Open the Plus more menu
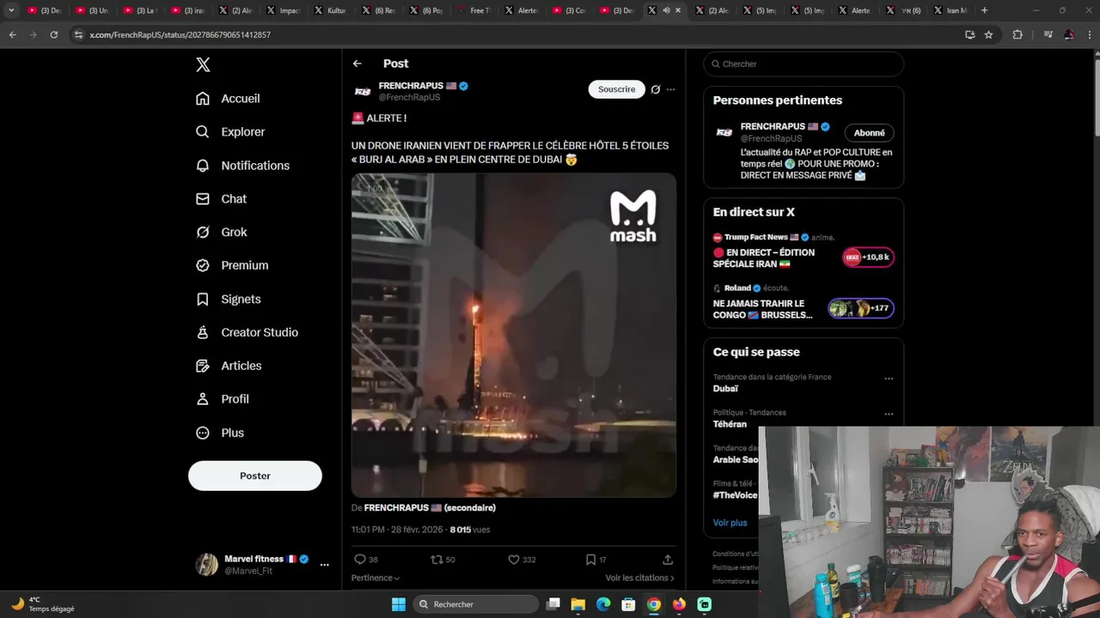 [220, 433]
